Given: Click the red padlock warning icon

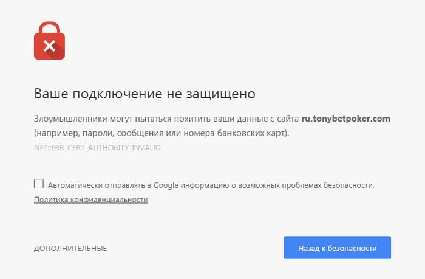Looking at the screenshot, I should (x=49, y=41).
